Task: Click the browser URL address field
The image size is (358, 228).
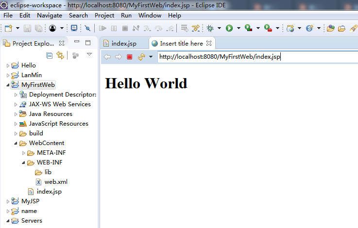Action: click(257, 57)
